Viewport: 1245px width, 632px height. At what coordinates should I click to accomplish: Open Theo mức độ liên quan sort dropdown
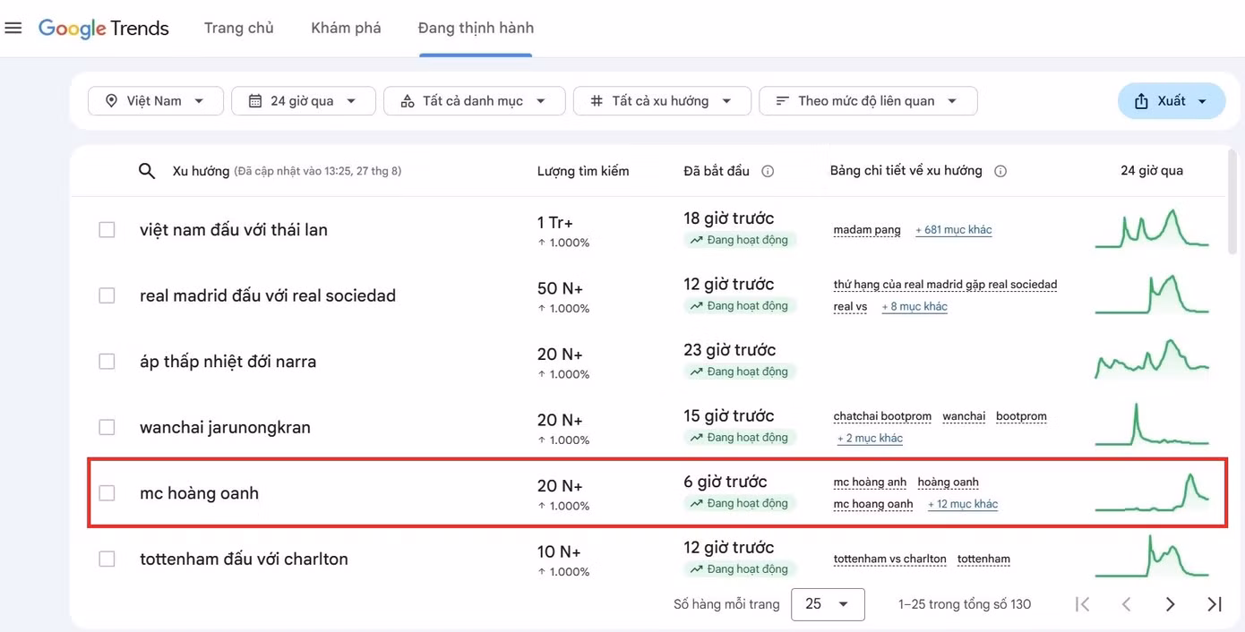tap(867, 101)
